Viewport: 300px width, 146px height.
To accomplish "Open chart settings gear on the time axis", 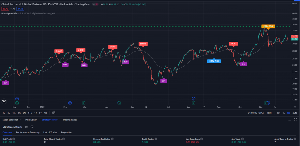I will click(295, 107).
